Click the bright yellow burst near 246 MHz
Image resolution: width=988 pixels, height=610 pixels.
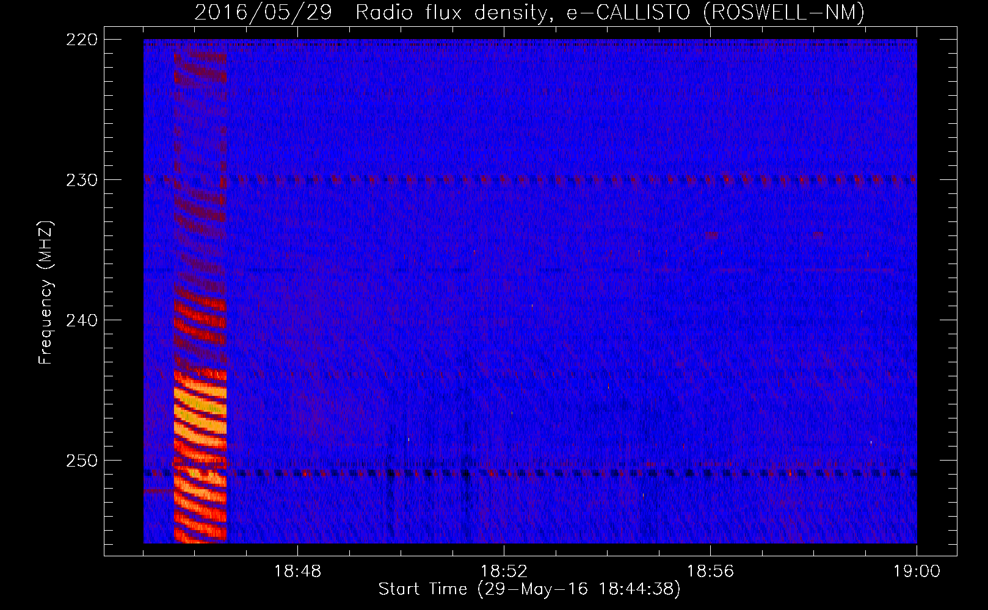200,410
